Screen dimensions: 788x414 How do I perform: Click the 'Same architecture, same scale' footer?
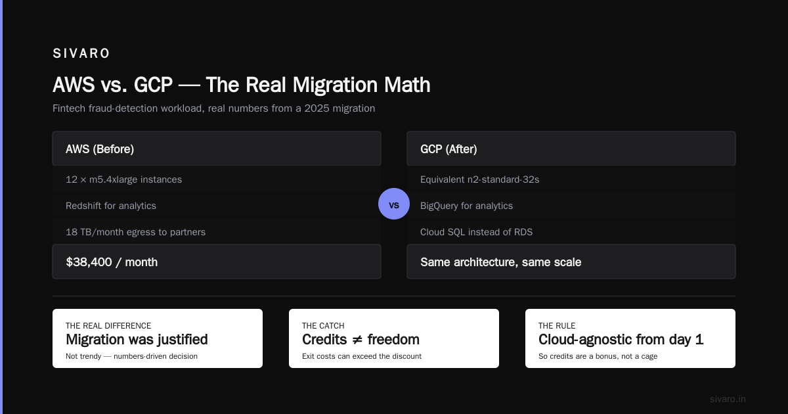click(x=571, y=262)
